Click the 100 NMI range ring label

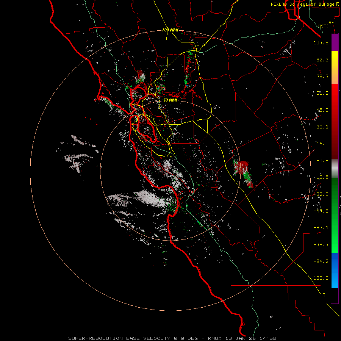170,30
